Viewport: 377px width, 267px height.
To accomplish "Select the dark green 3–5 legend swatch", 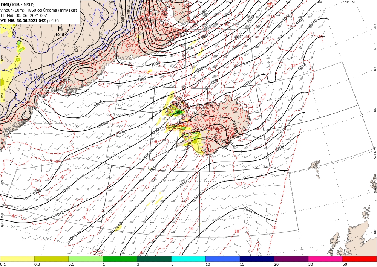I will pyautogui.click(x=154, y=259).
